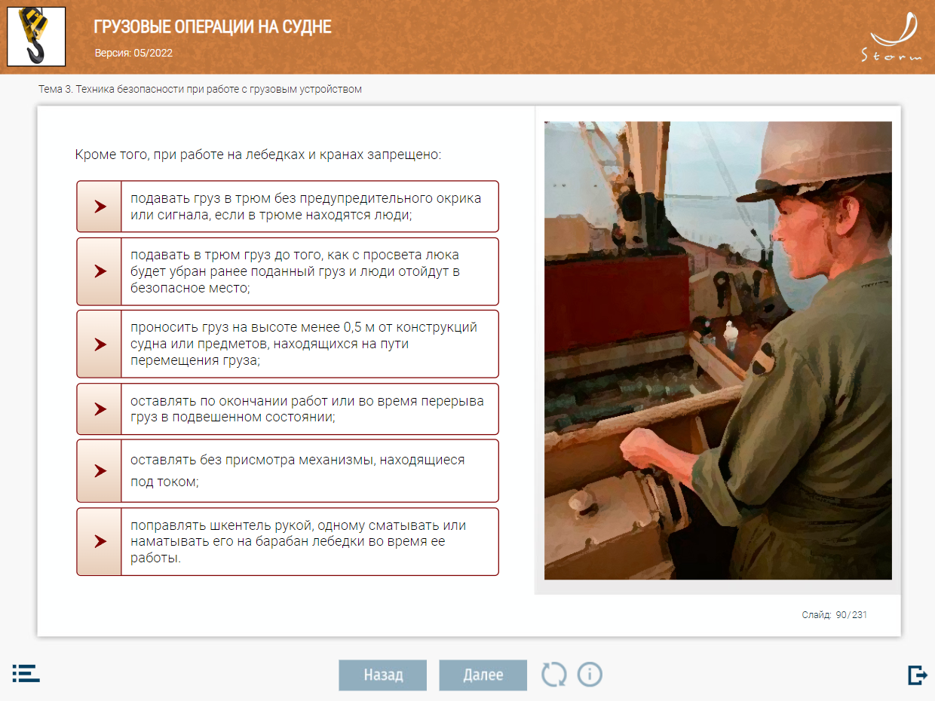Click text 'подавать груз в трюм без предупредительного окрика'
935x701 pixels.
point(306,207)
